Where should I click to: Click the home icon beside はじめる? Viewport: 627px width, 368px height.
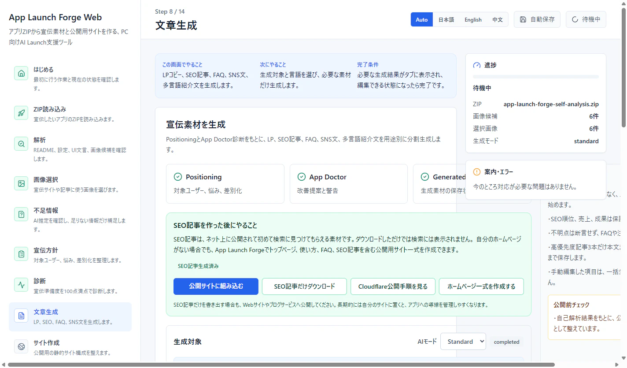pos(21,74)
